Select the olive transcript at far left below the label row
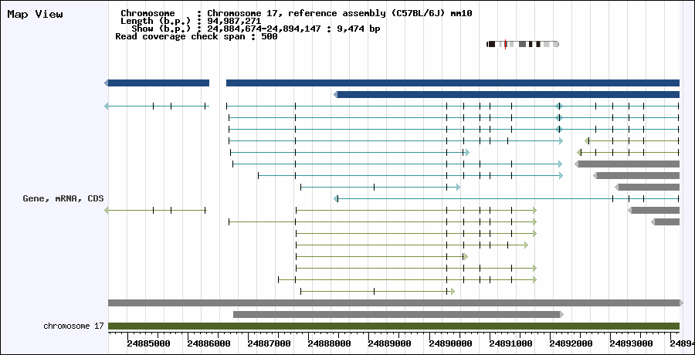695x355 pixels. pos(155,210)
